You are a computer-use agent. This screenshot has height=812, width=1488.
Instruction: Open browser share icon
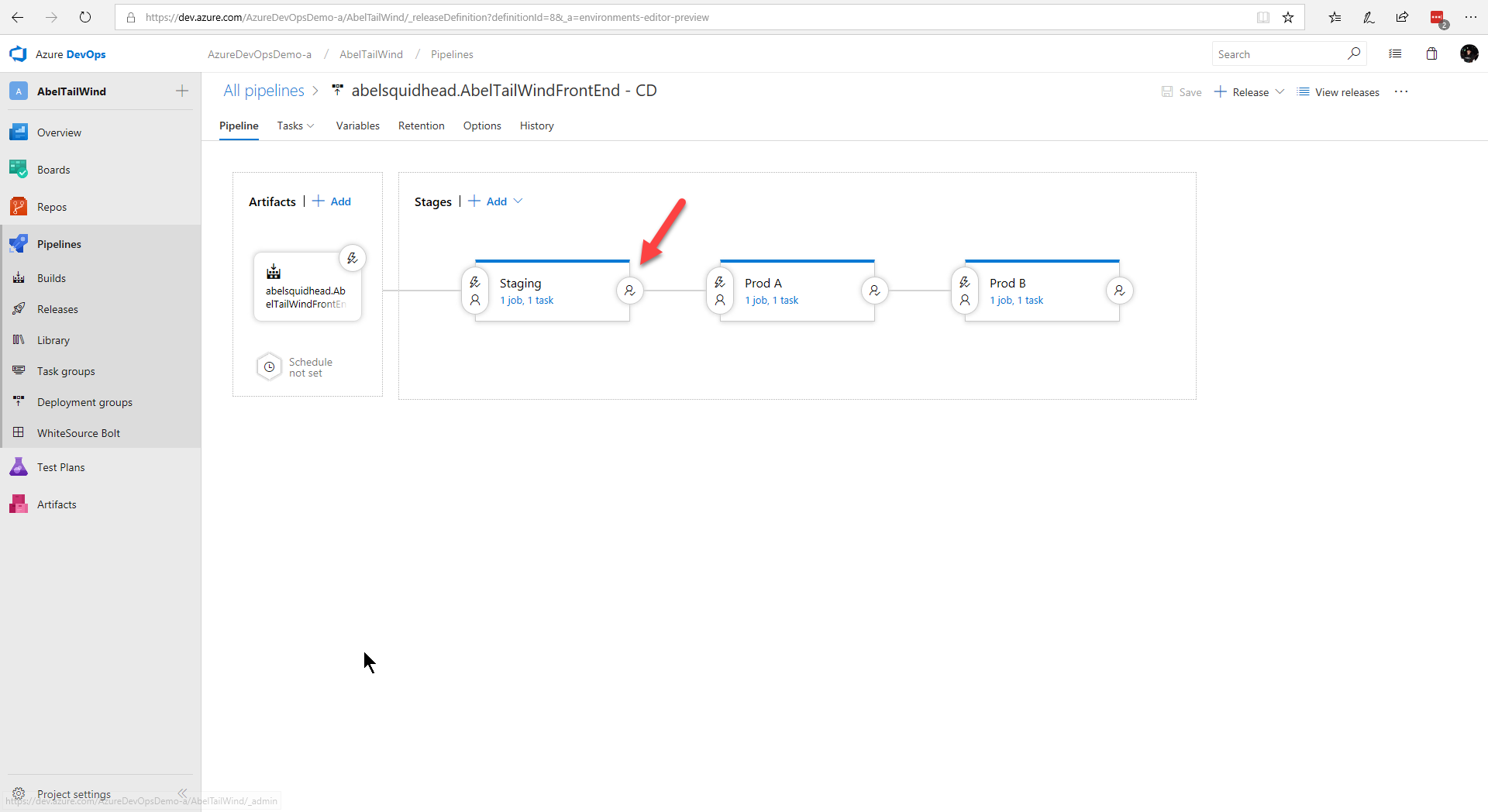point(1402,17)
